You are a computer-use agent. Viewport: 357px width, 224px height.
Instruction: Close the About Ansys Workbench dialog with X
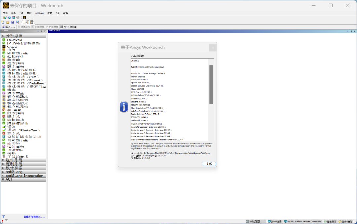[x=213, y=48]
